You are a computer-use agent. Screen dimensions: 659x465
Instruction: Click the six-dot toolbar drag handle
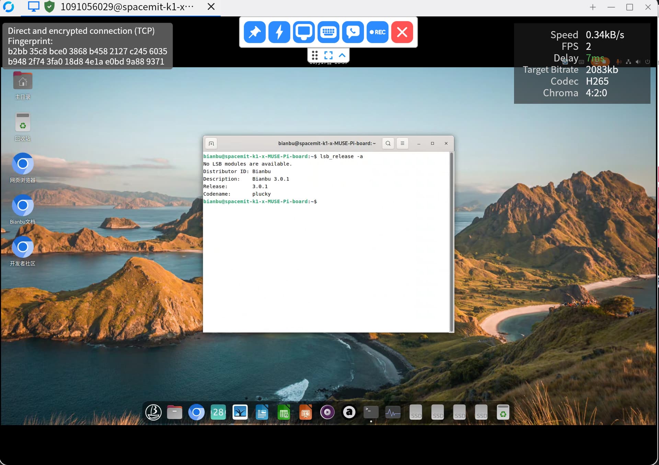pos(315,55)
